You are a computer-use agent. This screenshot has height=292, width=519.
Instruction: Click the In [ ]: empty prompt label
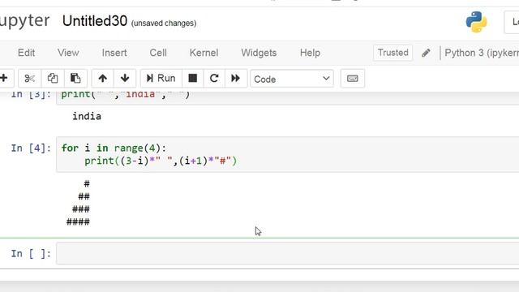[31, 254]
